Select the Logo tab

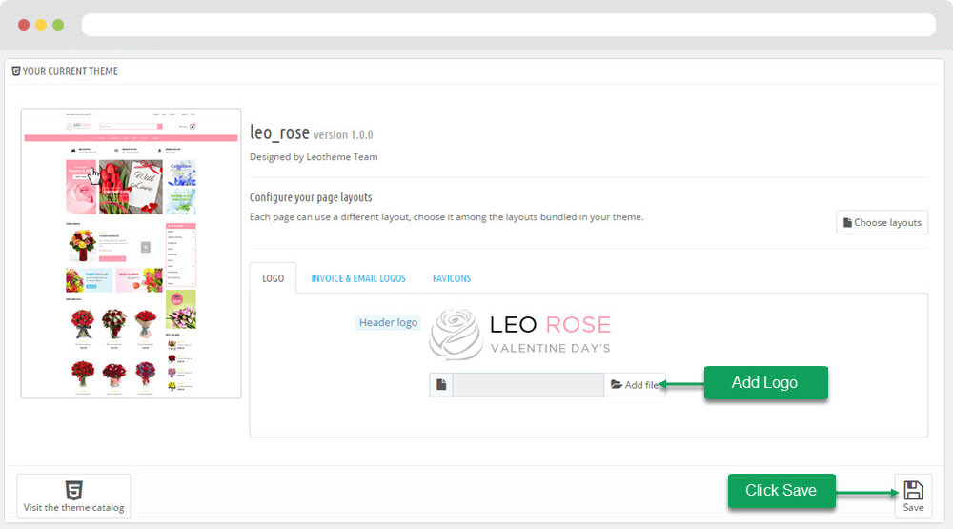273,278
